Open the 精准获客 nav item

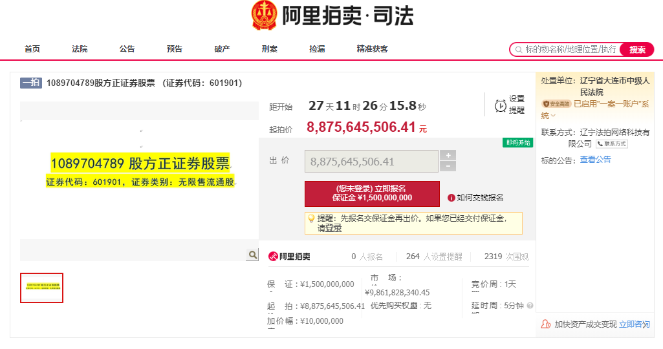(372, 49)
